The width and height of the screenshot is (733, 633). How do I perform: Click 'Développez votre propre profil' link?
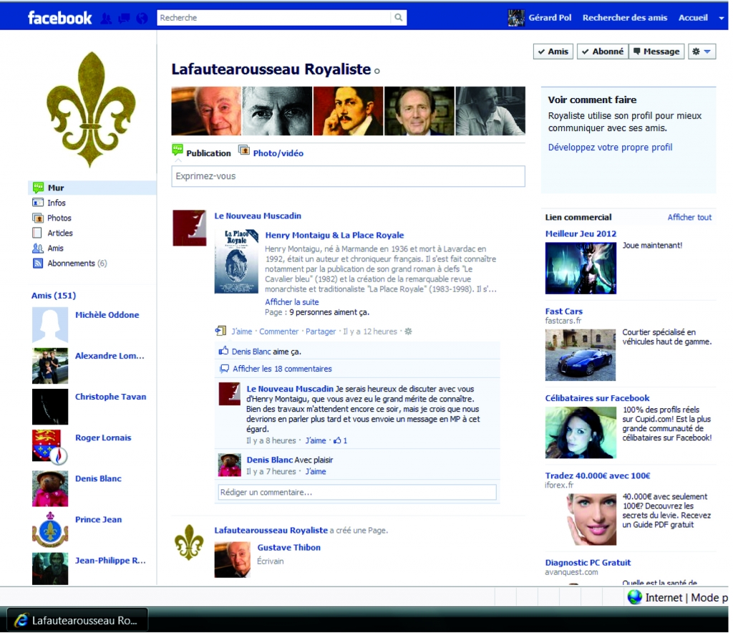coord(610,148)
